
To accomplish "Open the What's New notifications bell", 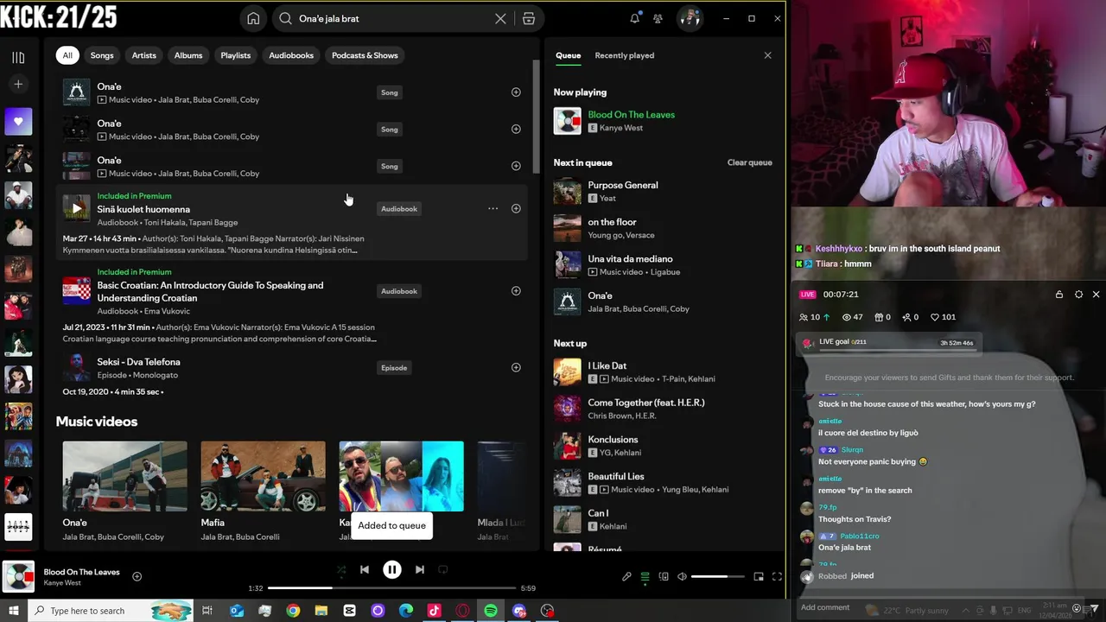I will [x=635, y=18].
